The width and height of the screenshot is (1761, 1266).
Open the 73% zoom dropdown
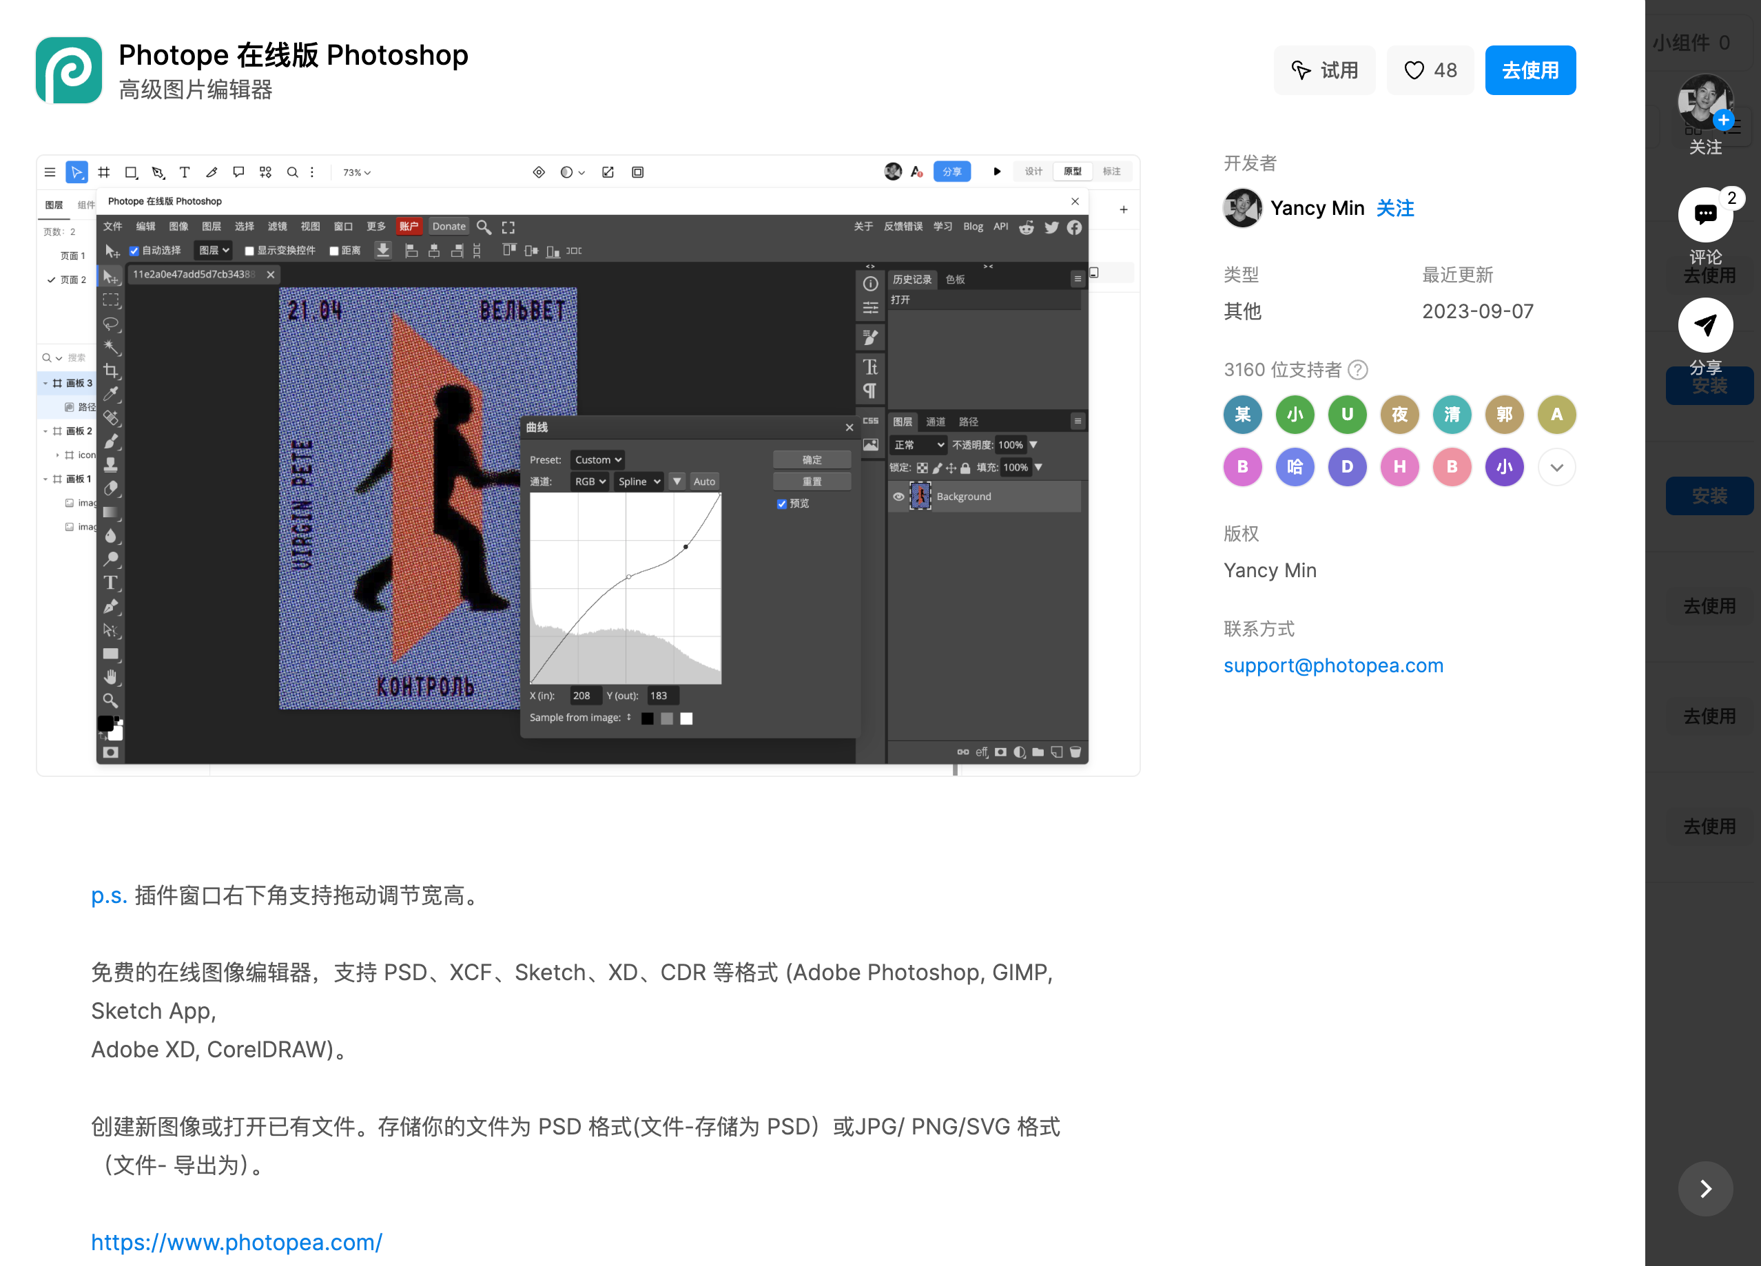(x=357, y=172)
